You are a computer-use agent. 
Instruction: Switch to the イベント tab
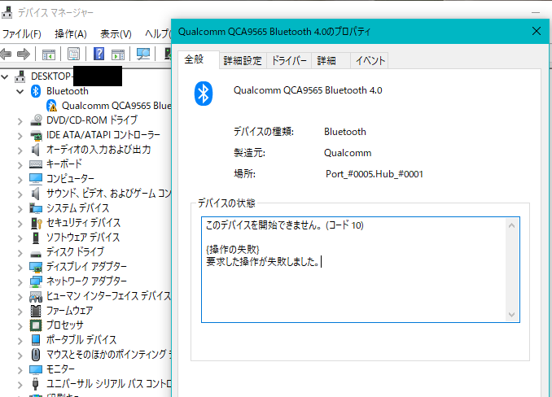click(x=370, y=61)
